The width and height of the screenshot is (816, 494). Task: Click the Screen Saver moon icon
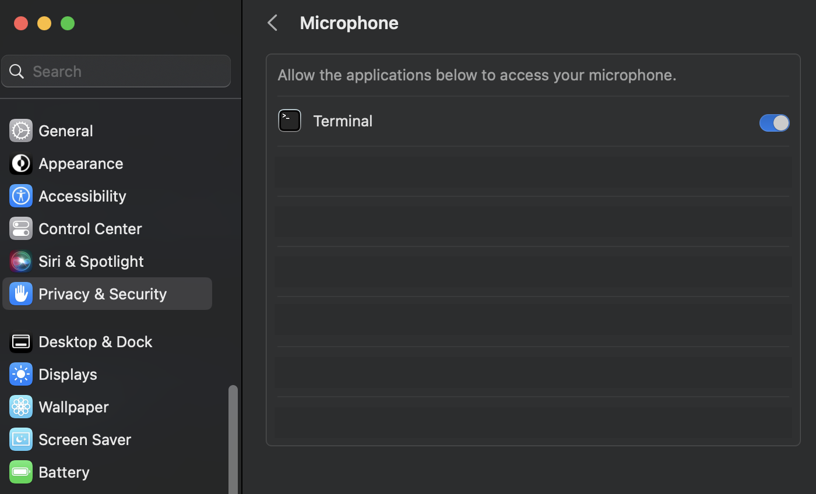pos(21,439)
